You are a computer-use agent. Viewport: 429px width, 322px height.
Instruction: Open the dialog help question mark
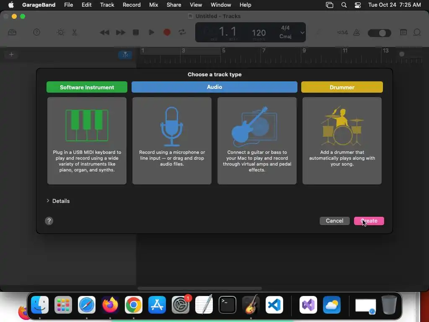(49, 221)
